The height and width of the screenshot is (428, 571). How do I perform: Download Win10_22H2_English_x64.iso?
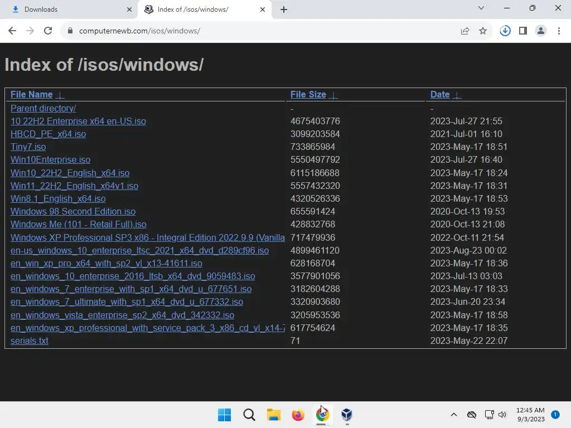coord(70,173)
